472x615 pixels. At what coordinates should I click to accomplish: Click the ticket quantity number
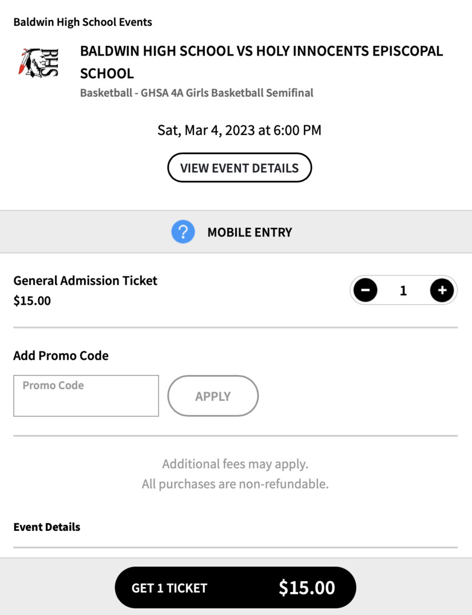pos(403,291)
